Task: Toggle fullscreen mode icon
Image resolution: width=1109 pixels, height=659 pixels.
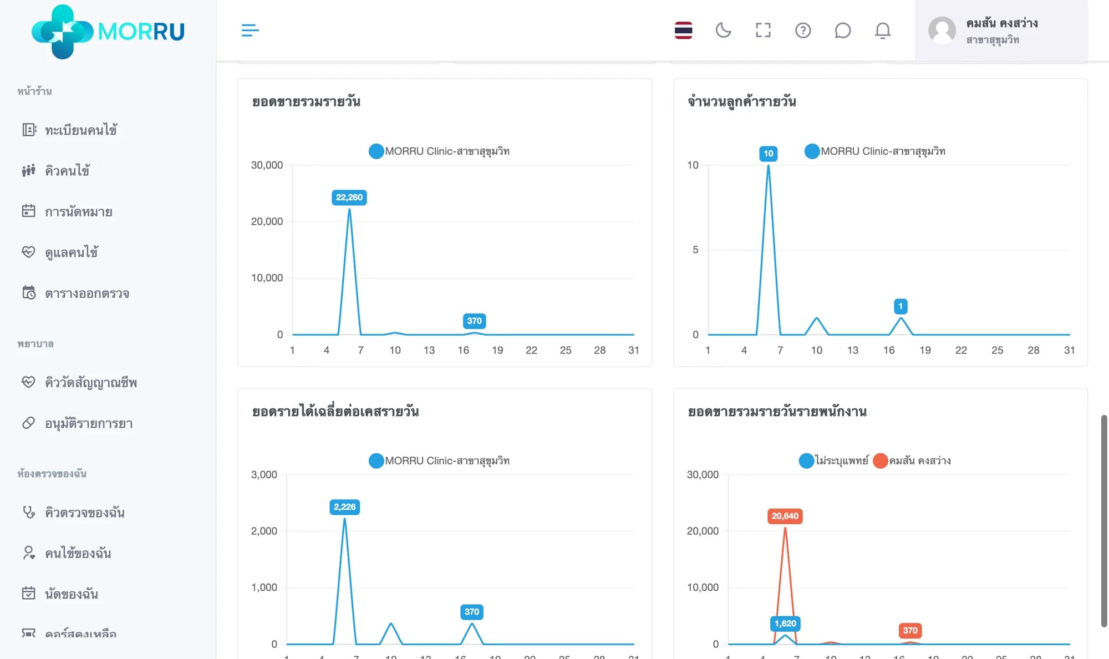Action: [x=763, y=31]
